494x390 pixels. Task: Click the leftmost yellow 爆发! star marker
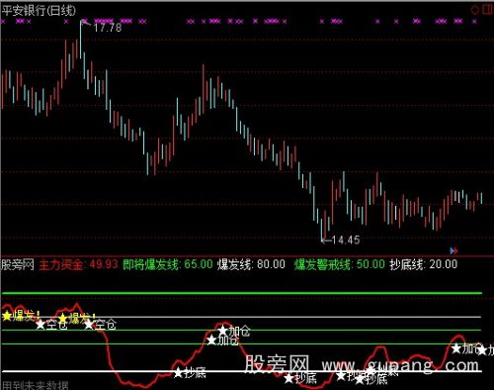pos(7,316)
